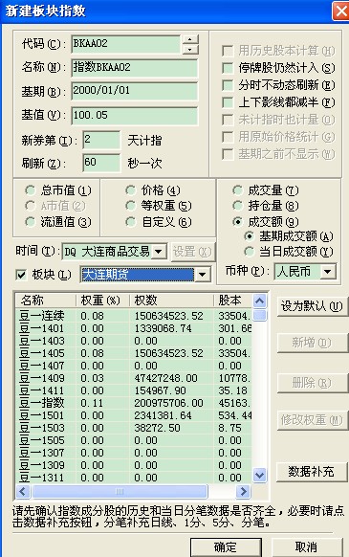Click list scroll up arrow

(x=259, y=301)
